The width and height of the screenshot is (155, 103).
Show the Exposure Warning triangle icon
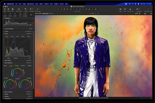pyautogui.click(x=130, y=9)
